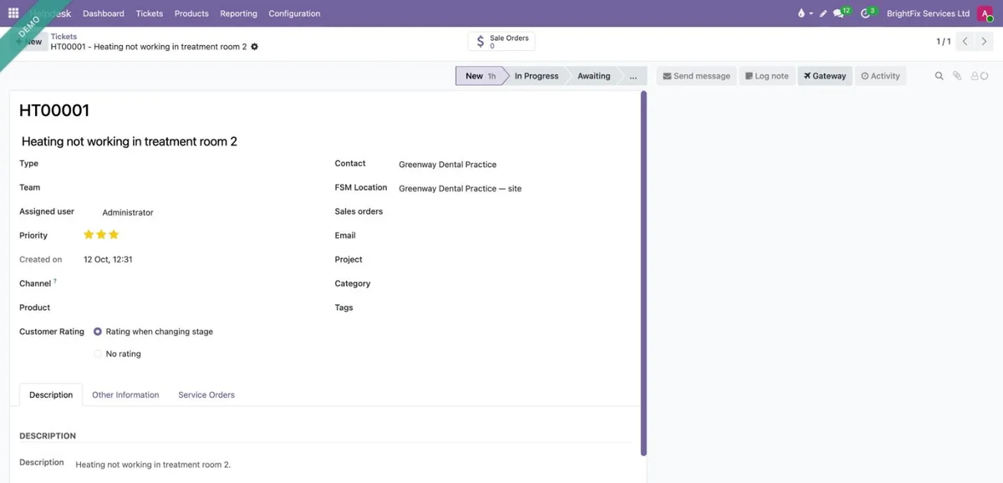Open the apps grid menu

13,13
